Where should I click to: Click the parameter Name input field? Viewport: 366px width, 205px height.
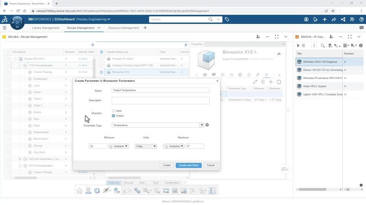(x=161, y=90)
